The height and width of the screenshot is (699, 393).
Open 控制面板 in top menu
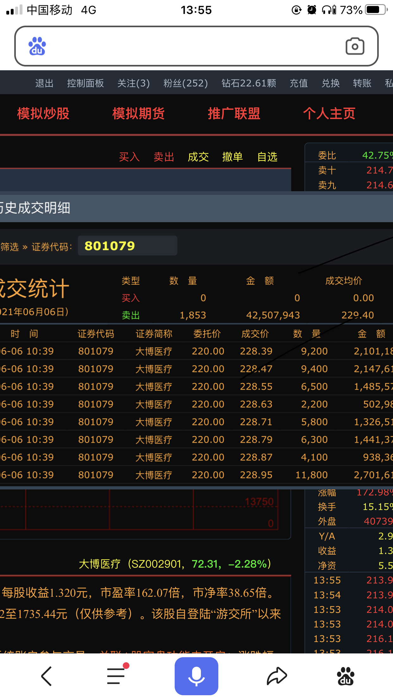(x=85, y=83)
